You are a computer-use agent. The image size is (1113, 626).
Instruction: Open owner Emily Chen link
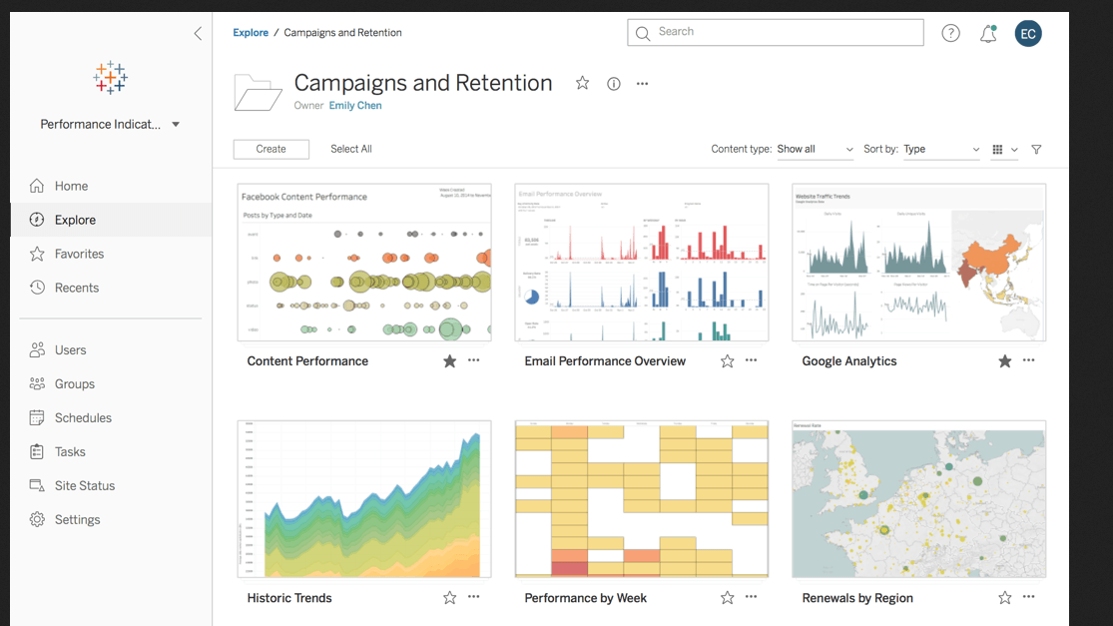355,106
